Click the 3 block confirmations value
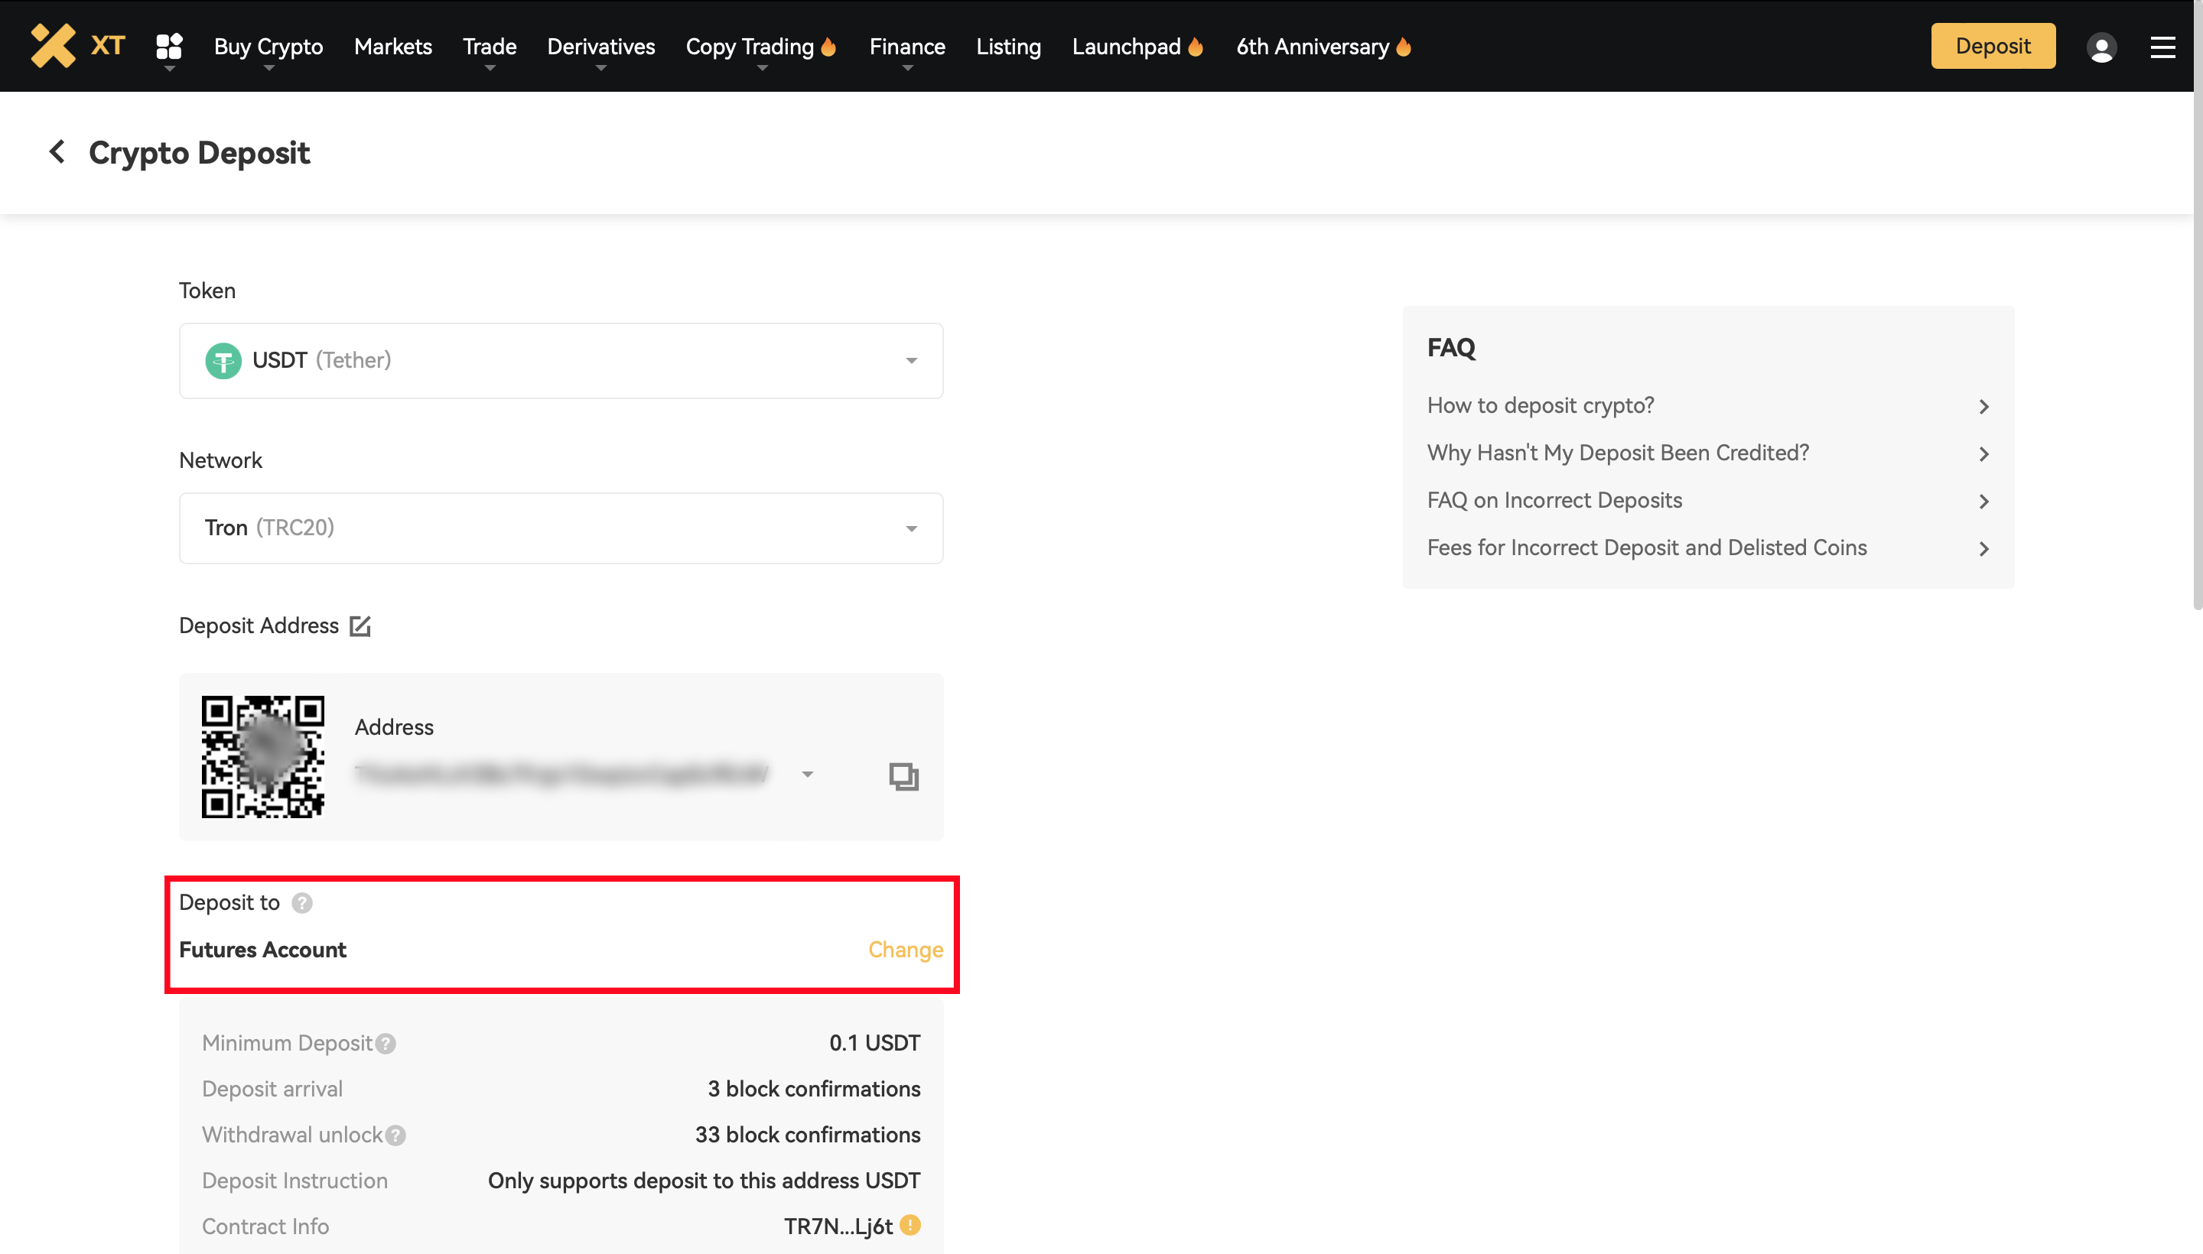Viewport: 2203px width, 1254px height. point(813,1089)
